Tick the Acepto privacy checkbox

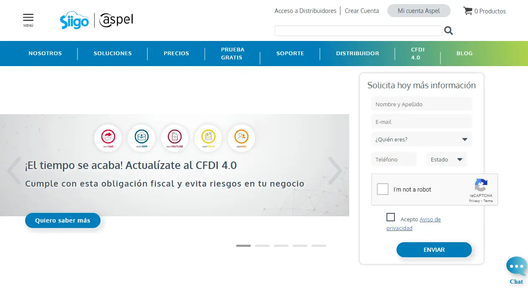(x=391, y=217)
